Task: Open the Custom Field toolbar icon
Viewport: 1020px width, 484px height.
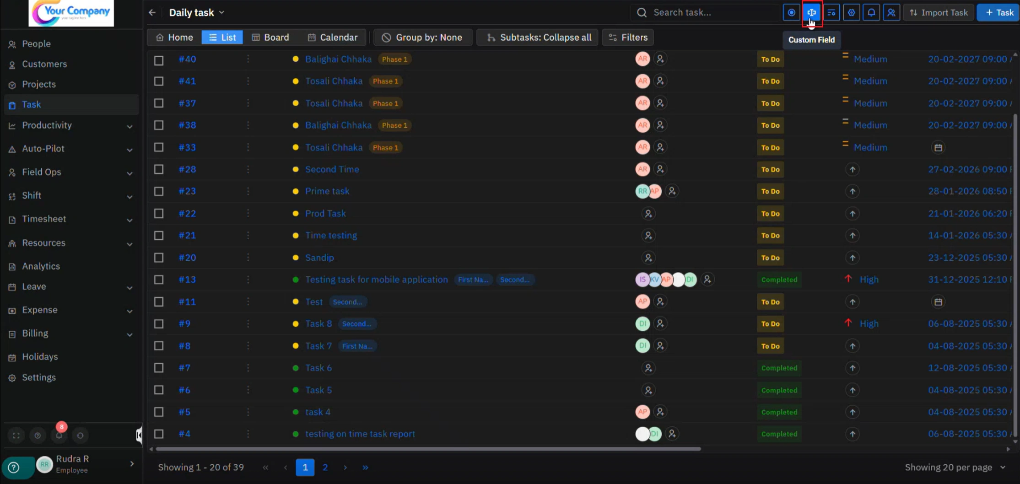Action: tap(811, 13)
